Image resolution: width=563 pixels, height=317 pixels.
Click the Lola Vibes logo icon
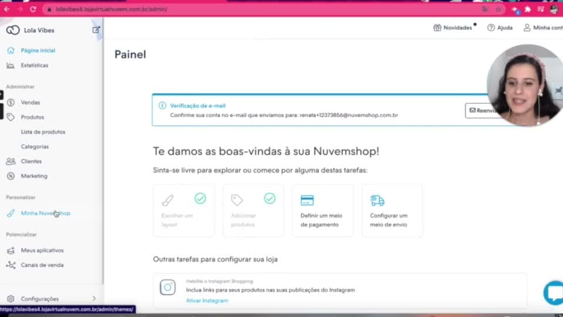12,31
